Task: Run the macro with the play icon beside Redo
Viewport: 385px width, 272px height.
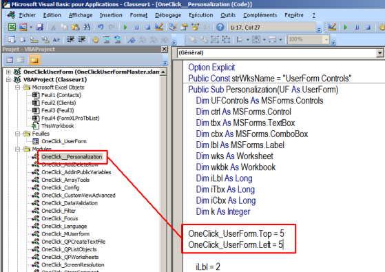Action: click(x=125, y=28)
